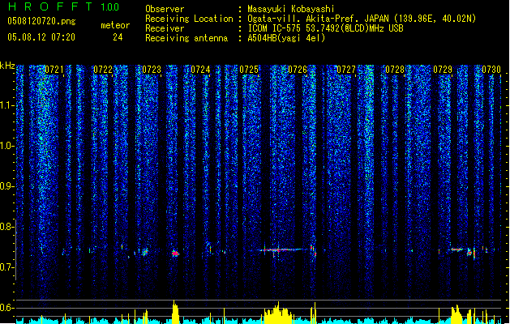510x324 pixels.
Task: Click the yellow power spike after 0723
Action: coord(175,312)
